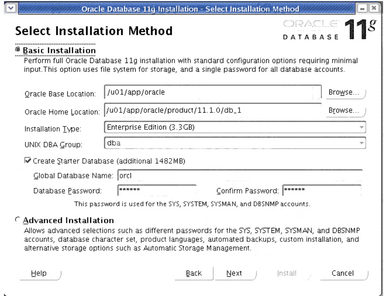The width and height of the screenshot is (384, 296).
Task: Go Back to previous step
Action: 194,273
